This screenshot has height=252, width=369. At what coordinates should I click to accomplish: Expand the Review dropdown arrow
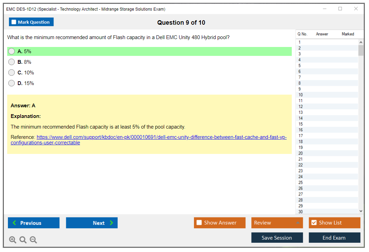(x=298, y=223)
